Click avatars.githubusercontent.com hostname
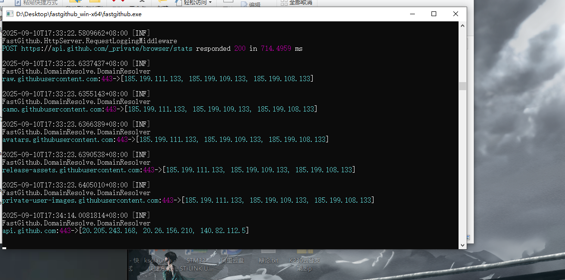Screen dimensions: 565x280 click(57, 140)
